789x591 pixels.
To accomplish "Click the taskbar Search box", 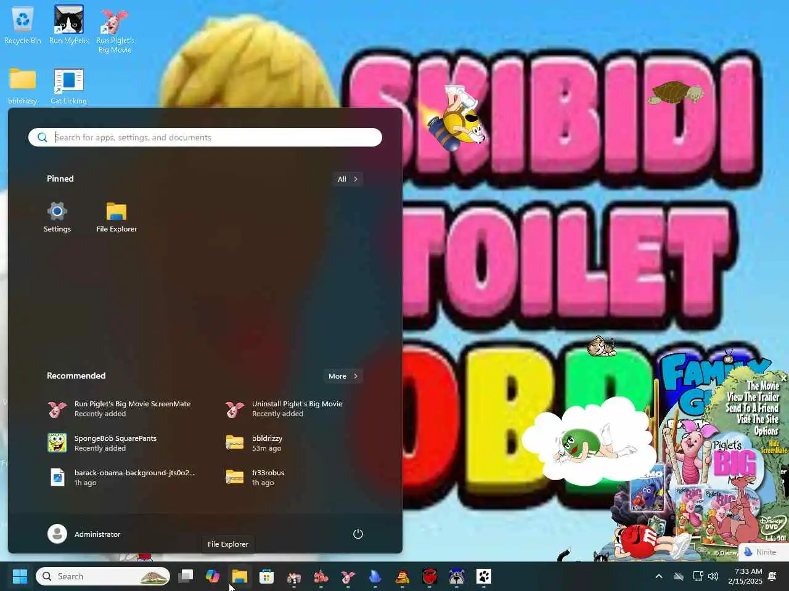I will (103, 576).
